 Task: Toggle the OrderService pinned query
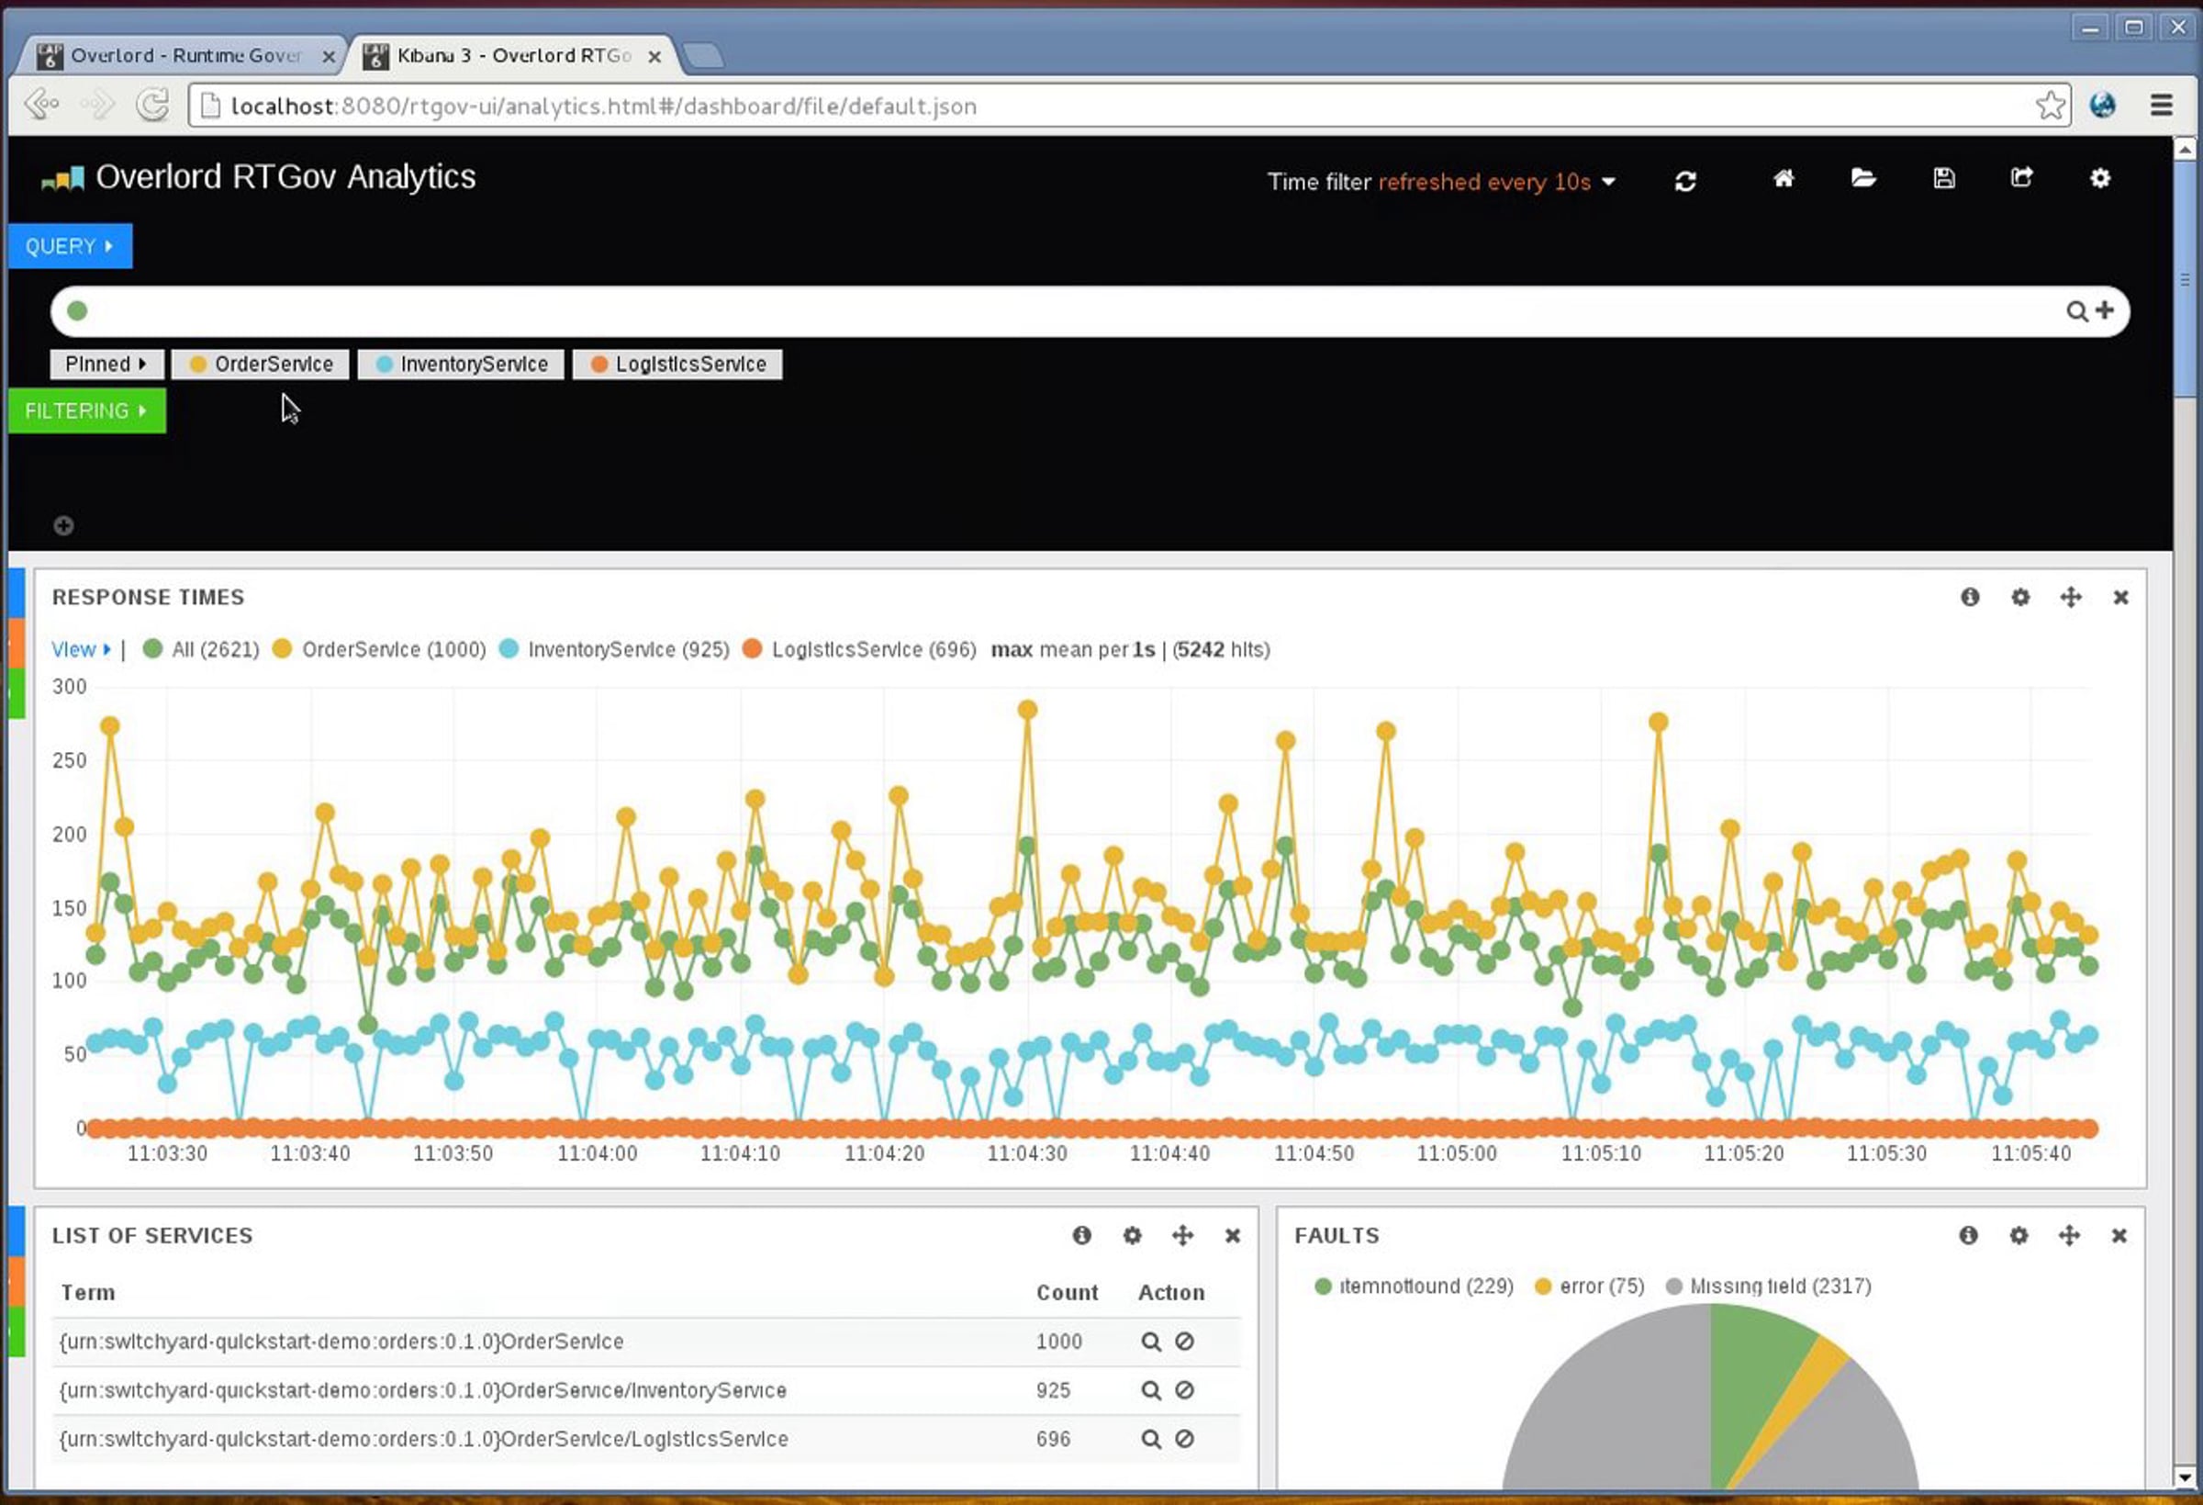coord(261,365)
